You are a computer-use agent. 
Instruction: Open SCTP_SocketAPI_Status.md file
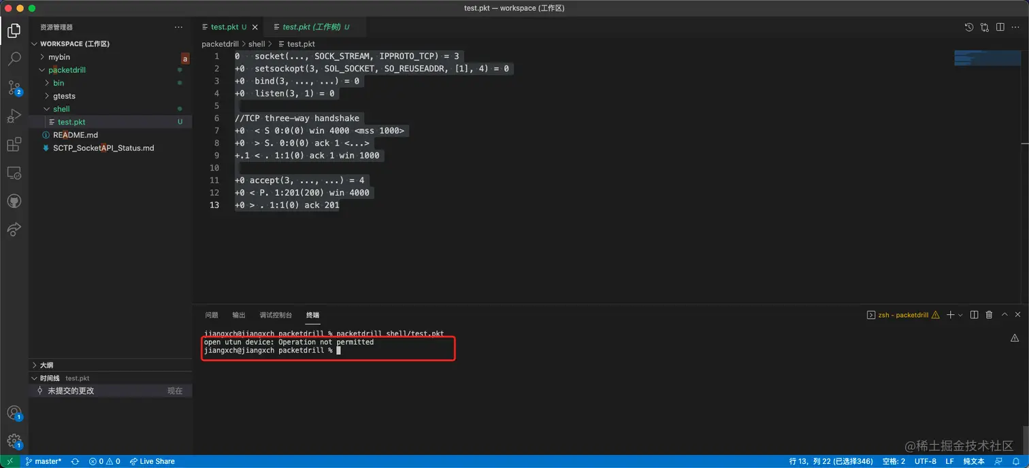click(110, 148)
